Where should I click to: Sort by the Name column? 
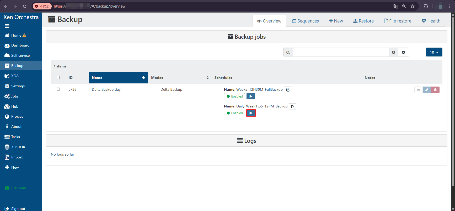[x=119, y=78]
